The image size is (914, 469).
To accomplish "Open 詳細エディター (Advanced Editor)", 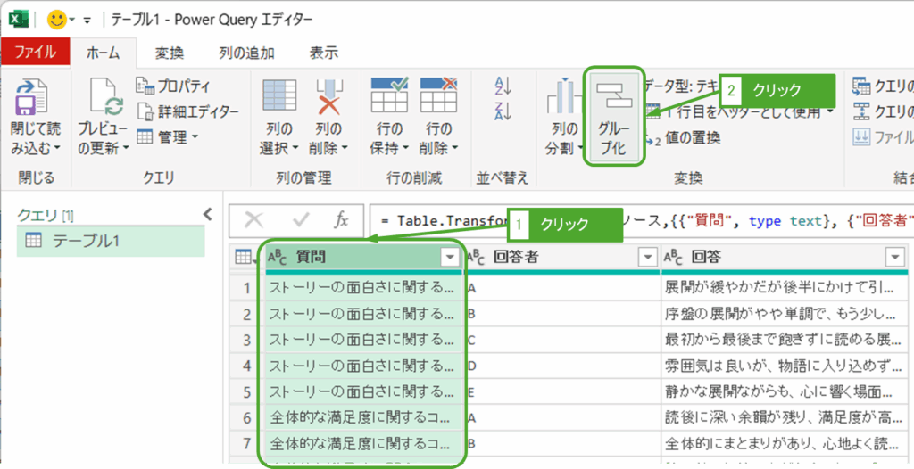I will coord(187,111).
